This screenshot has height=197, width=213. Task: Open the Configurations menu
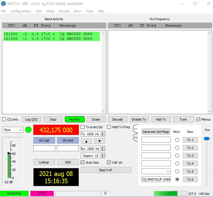20,11
